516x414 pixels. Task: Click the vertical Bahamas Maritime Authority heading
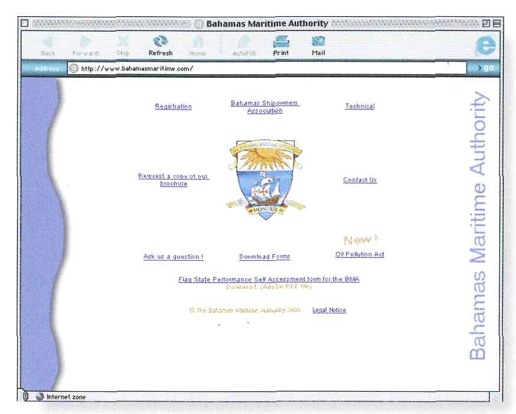click(478, 226)
